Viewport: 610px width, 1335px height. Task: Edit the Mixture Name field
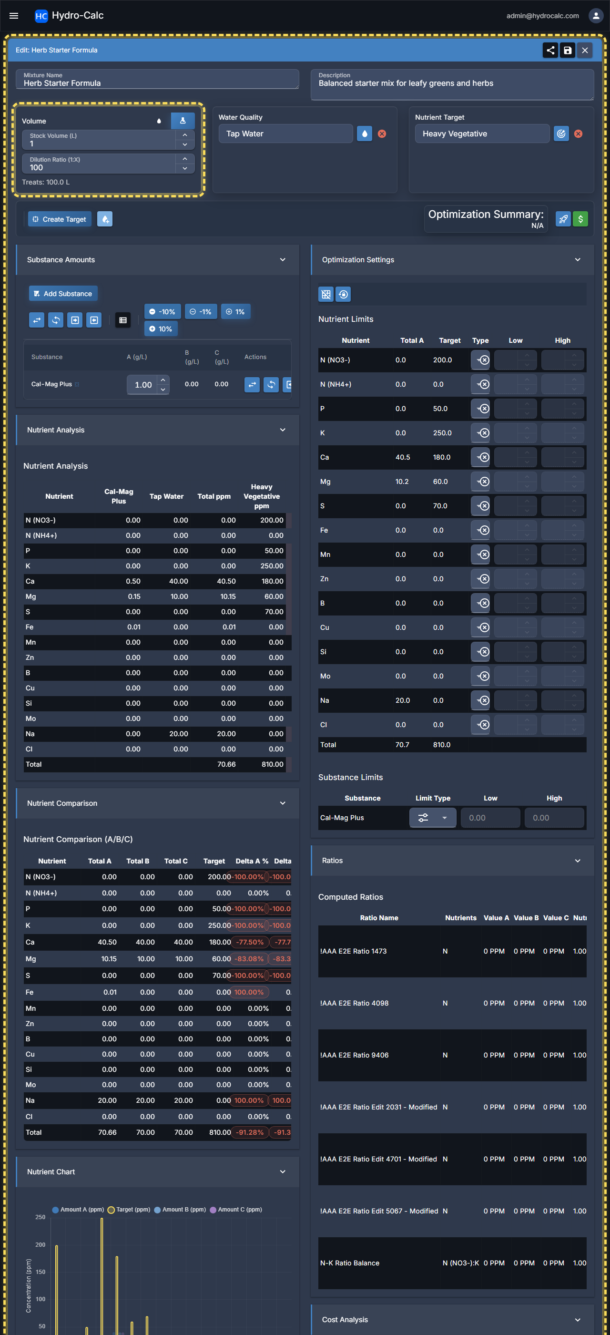coord(157,79)
